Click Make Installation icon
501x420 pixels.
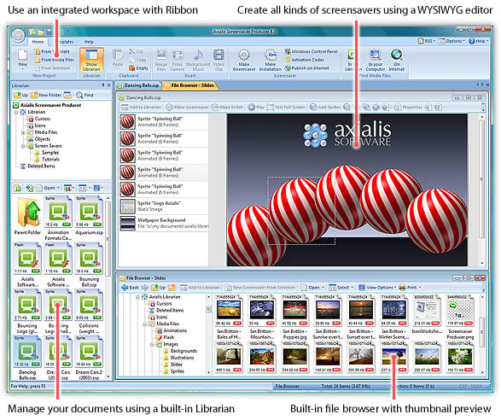tap(270, 60)
